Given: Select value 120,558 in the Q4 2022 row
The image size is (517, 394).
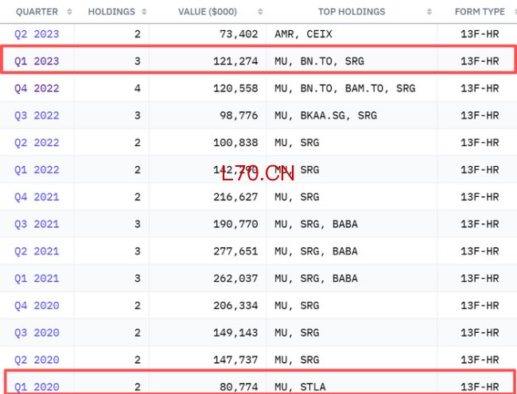Looking at the screenshot, I should click(x=235, y=88).
